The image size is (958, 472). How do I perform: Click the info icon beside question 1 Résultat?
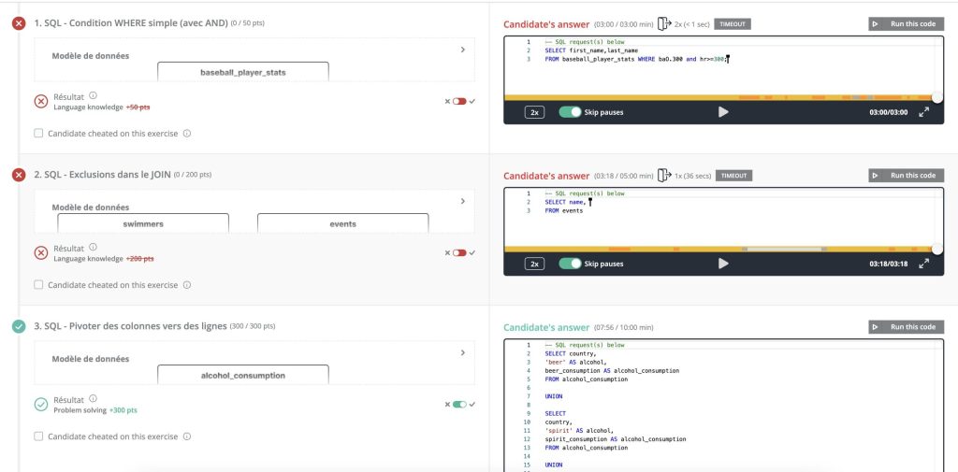pyautogui.click(x=93, y=96)
